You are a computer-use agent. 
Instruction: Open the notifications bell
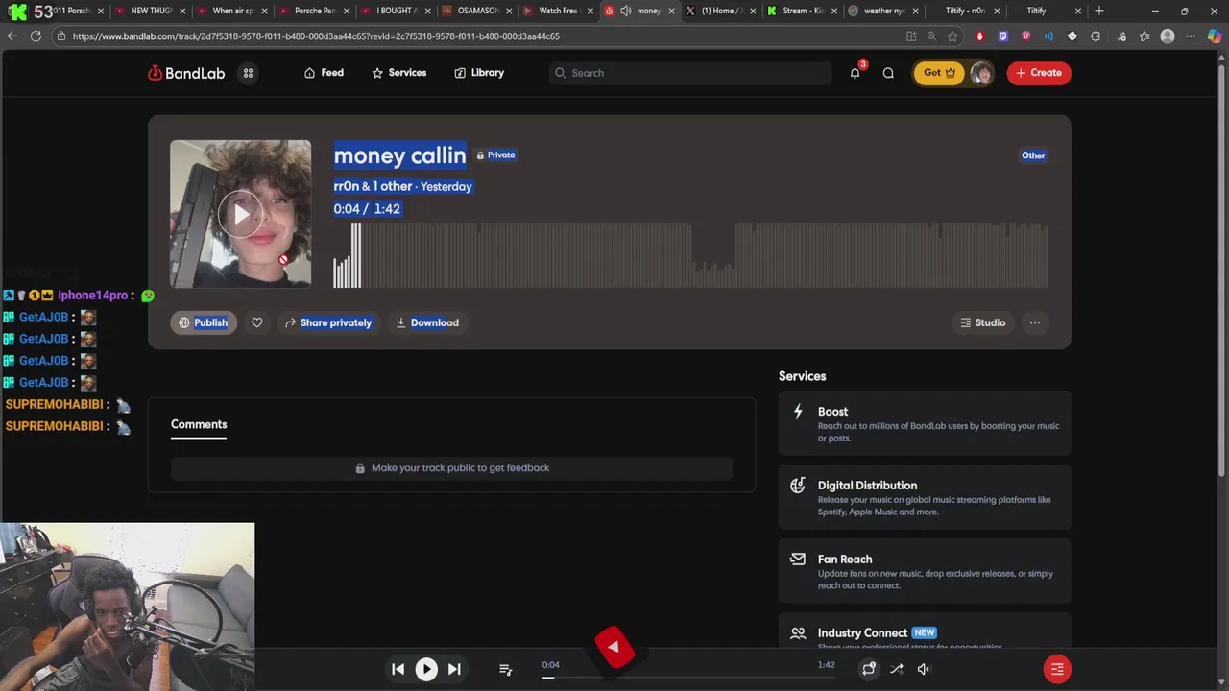855,73
